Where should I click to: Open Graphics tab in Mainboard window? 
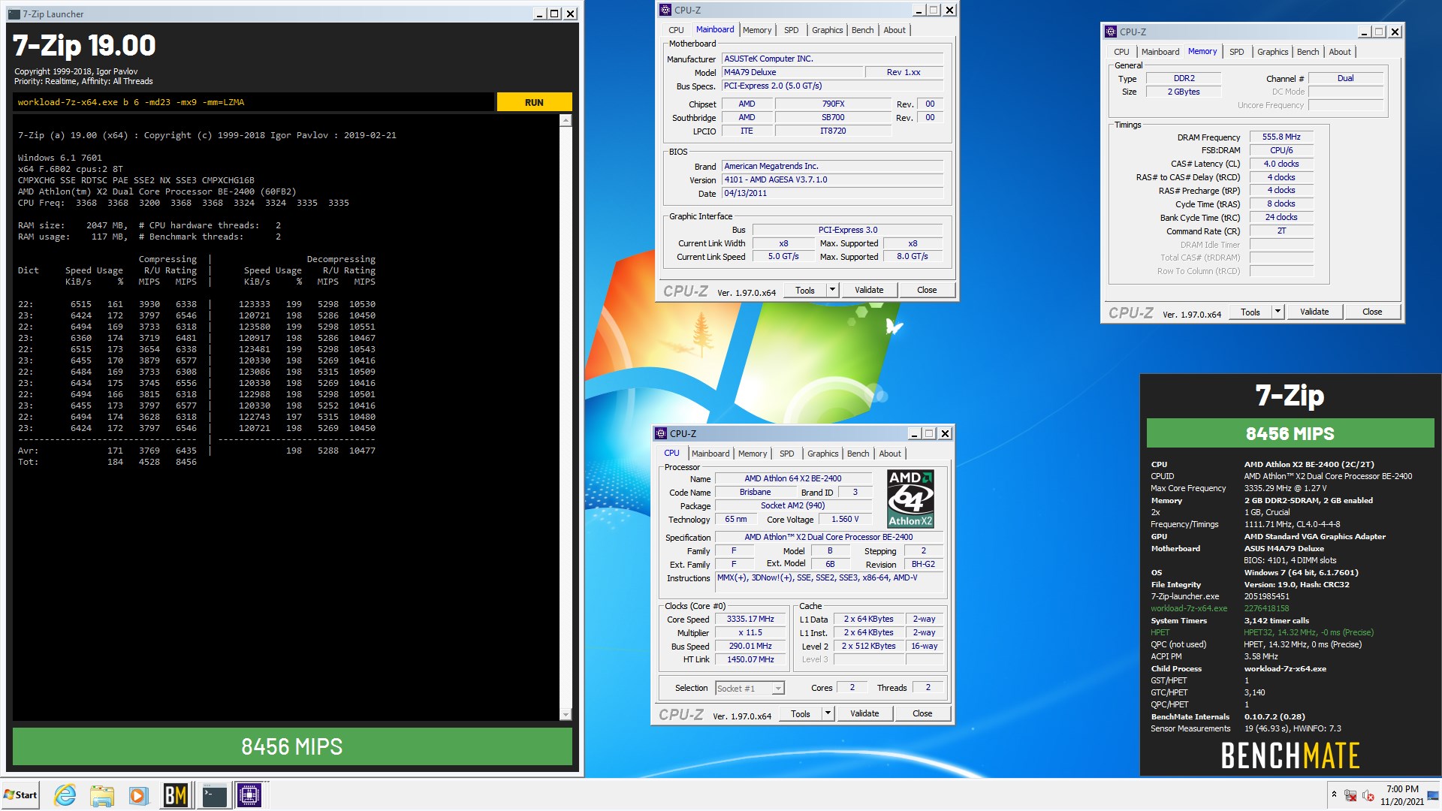827,30
